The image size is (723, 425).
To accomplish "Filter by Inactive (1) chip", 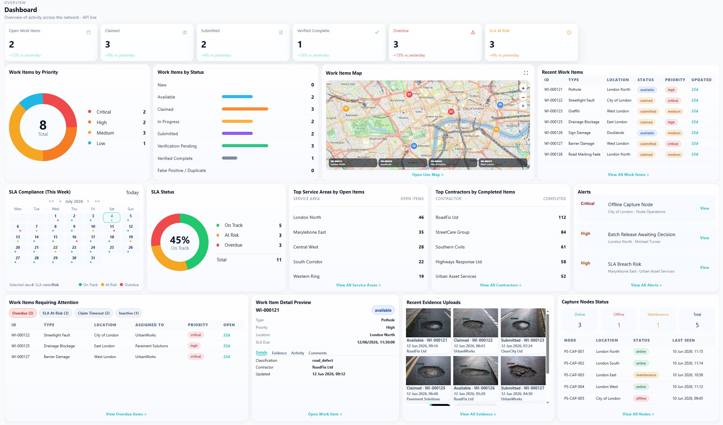I will coord(129,313).
